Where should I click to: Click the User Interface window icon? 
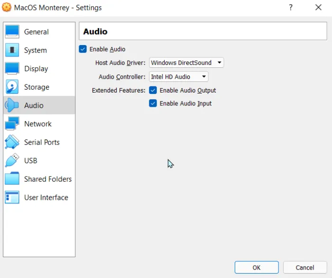(x=12, y=198)
